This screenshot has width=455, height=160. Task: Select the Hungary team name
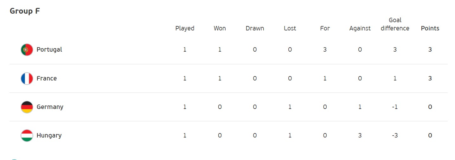click(x=49, y=136)
